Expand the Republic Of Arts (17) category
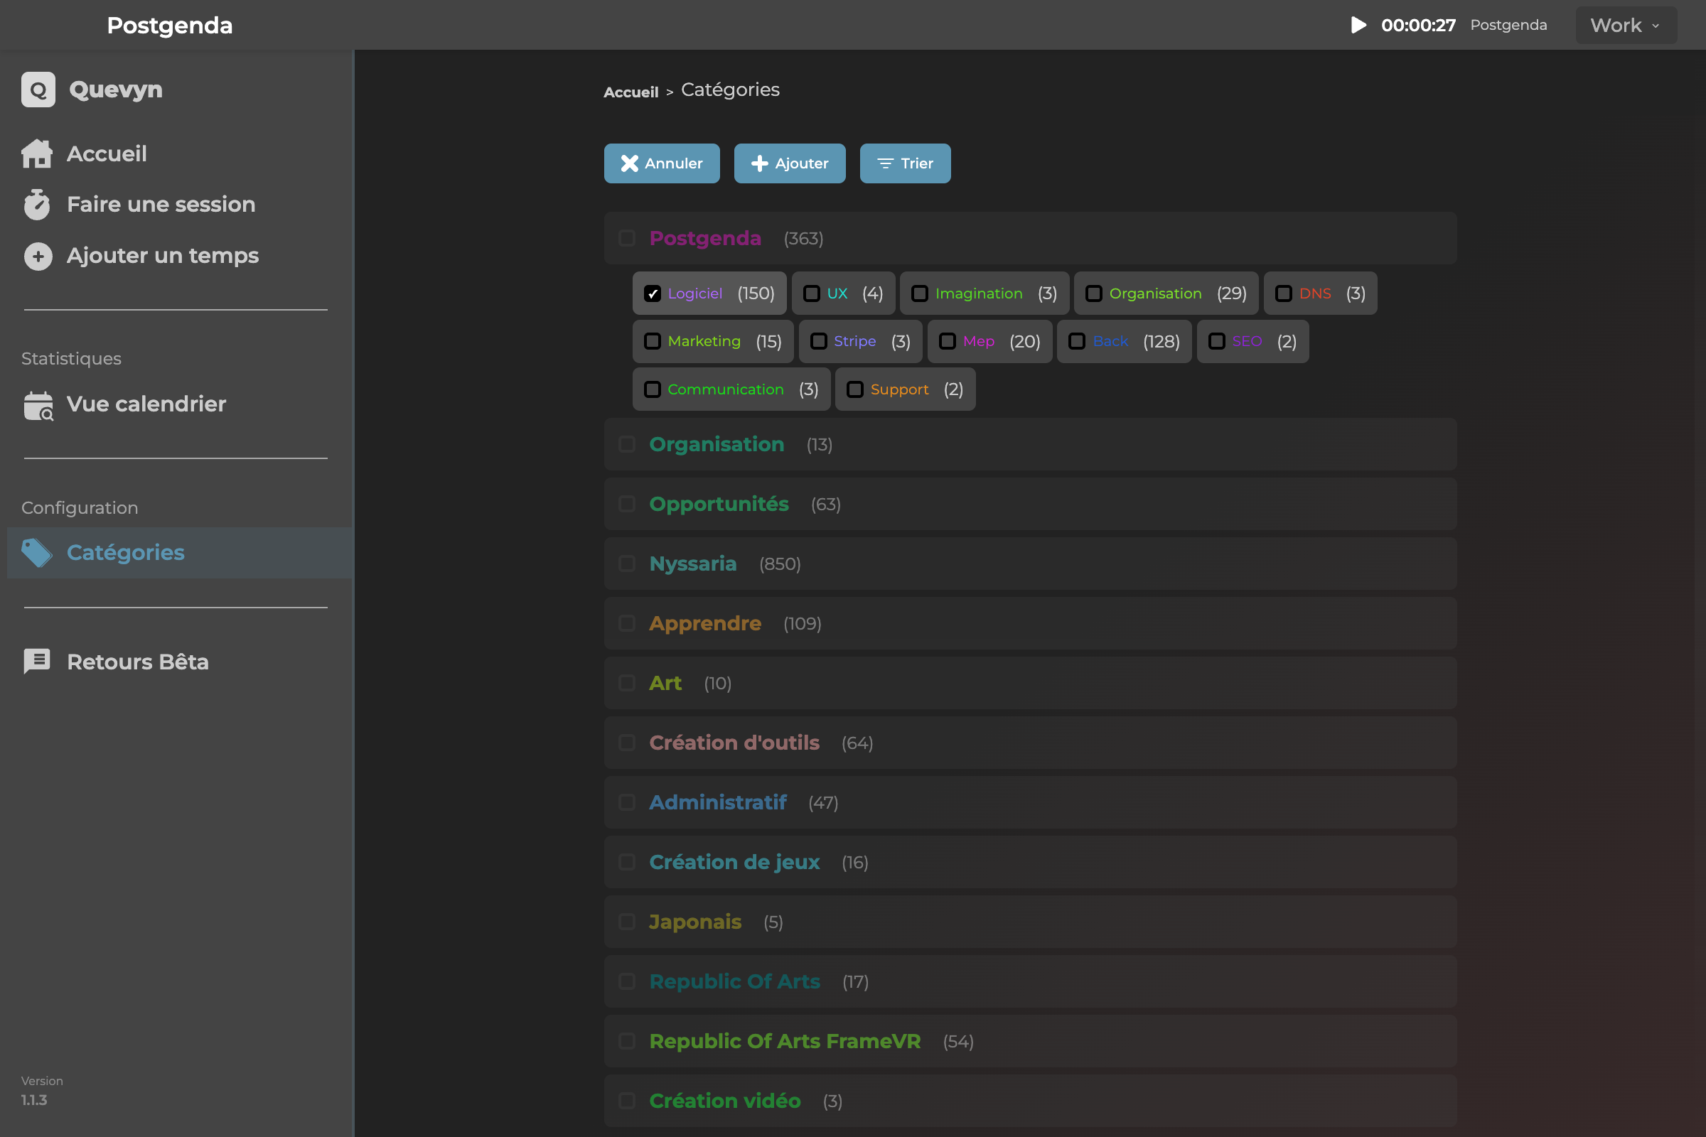 pyautogui.click(x=1030, y=982)
